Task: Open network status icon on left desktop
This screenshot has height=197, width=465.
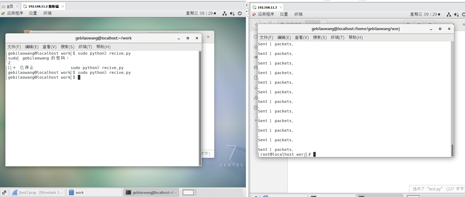Action: pyautogui.click(x=224, y=13)
